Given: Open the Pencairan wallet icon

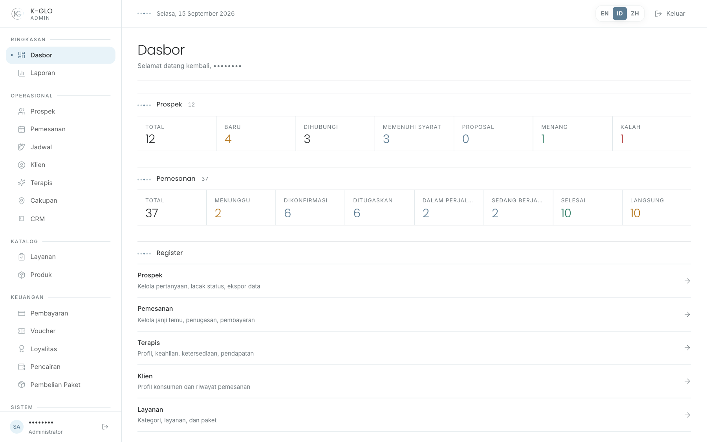Looking at the screenshot, I should click(x=22, y=367).
